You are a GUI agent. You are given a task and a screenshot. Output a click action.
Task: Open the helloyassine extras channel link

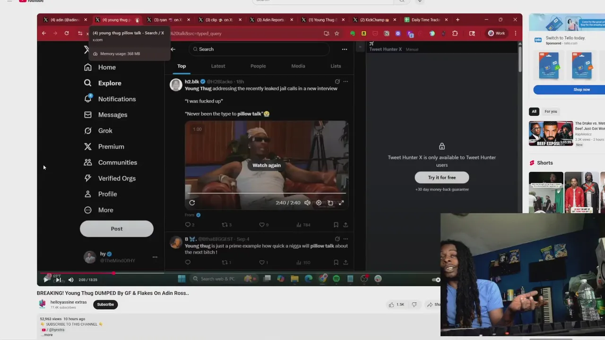click(x=69, y=302)
